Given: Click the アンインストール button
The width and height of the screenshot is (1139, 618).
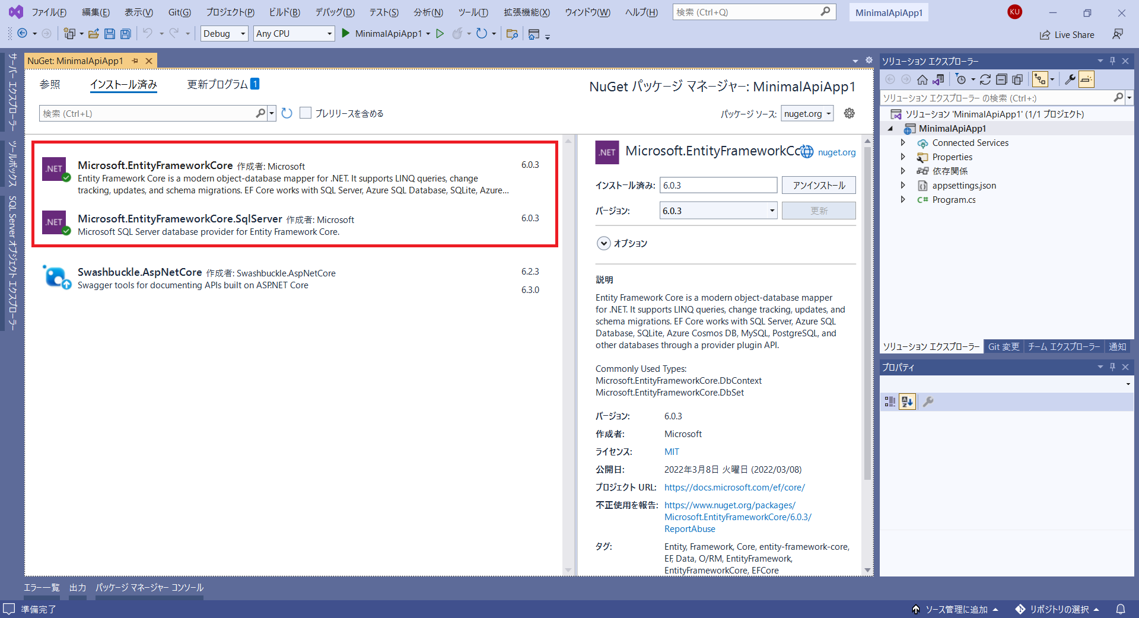Looking at the screenshot, I should point(819,185).
